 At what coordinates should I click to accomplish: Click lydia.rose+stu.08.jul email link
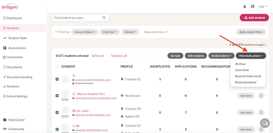93,115
